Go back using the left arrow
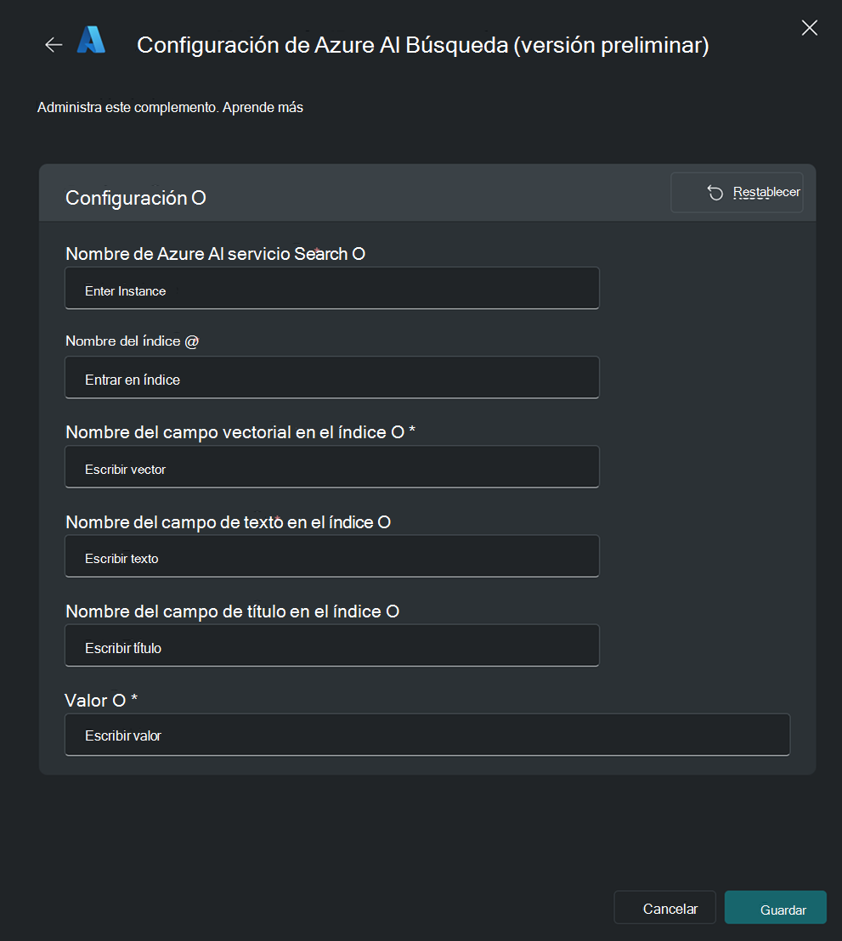This screenshot has height=941, width=842. [x=54, y=45]
